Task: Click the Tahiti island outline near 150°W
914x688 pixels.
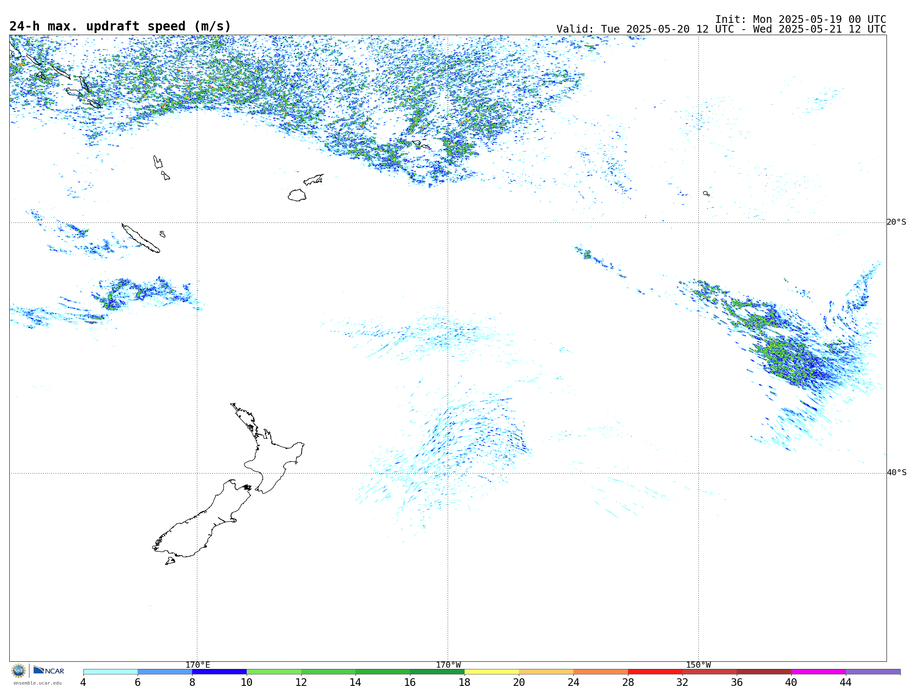Action: pyautogui.click(x=706, y=193)
